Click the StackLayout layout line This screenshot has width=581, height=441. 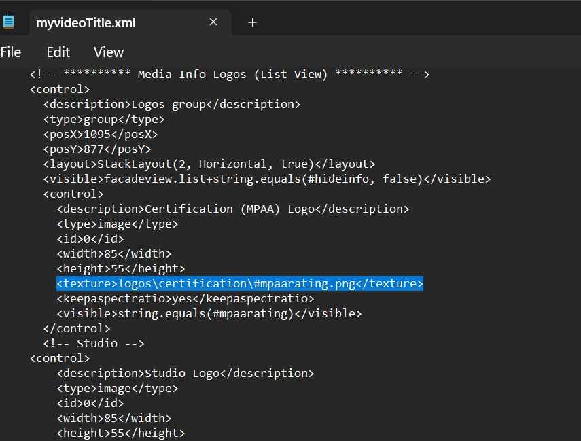pos(209,164)
